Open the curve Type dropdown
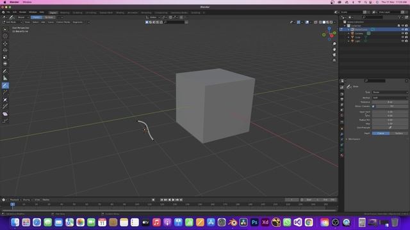The image size is (410, 230). (390, 92)
